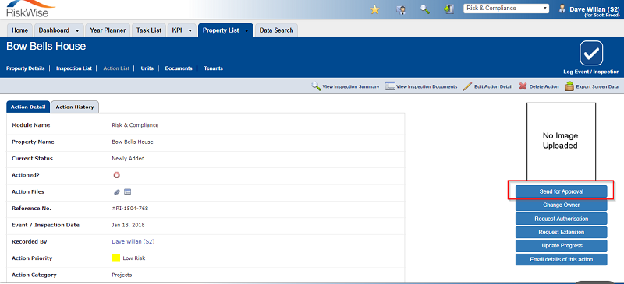Select the Action Detail tab
624x284 pixels.
pyautogui.click(x=28, y=107)
